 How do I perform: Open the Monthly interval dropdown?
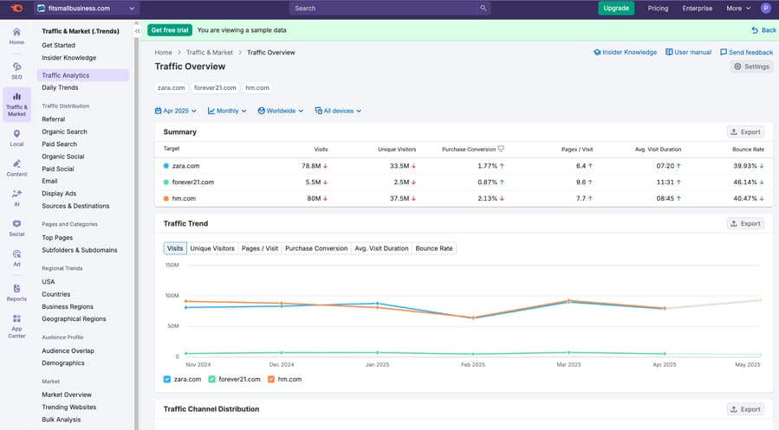click(227, 111)
